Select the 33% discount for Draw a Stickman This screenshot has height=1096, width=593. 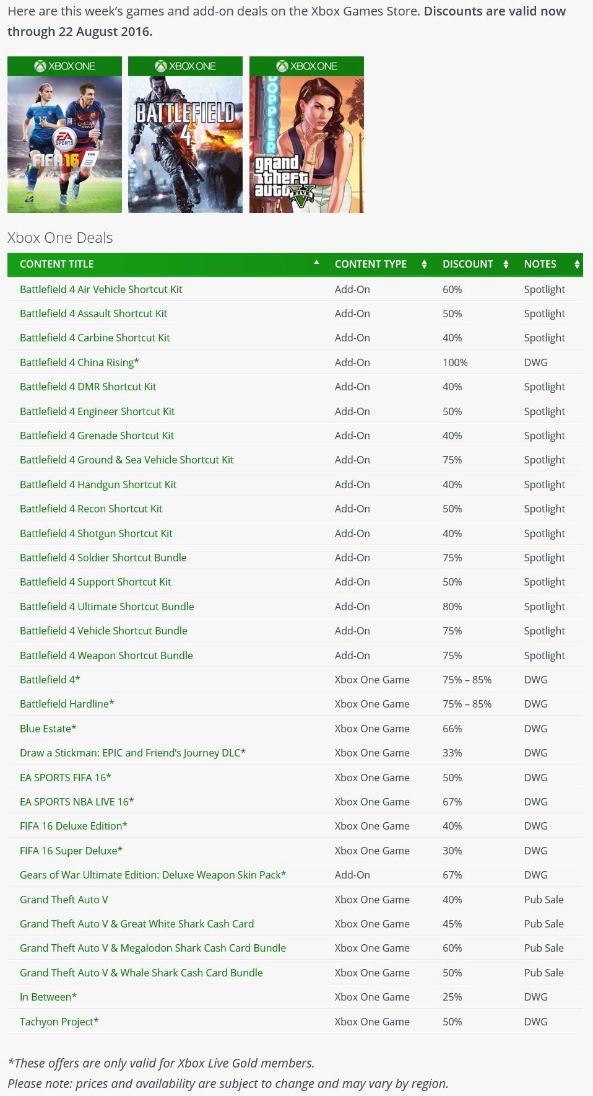coord(452,753)
